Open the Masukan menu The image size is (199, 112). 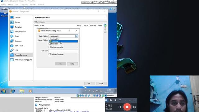24,5
